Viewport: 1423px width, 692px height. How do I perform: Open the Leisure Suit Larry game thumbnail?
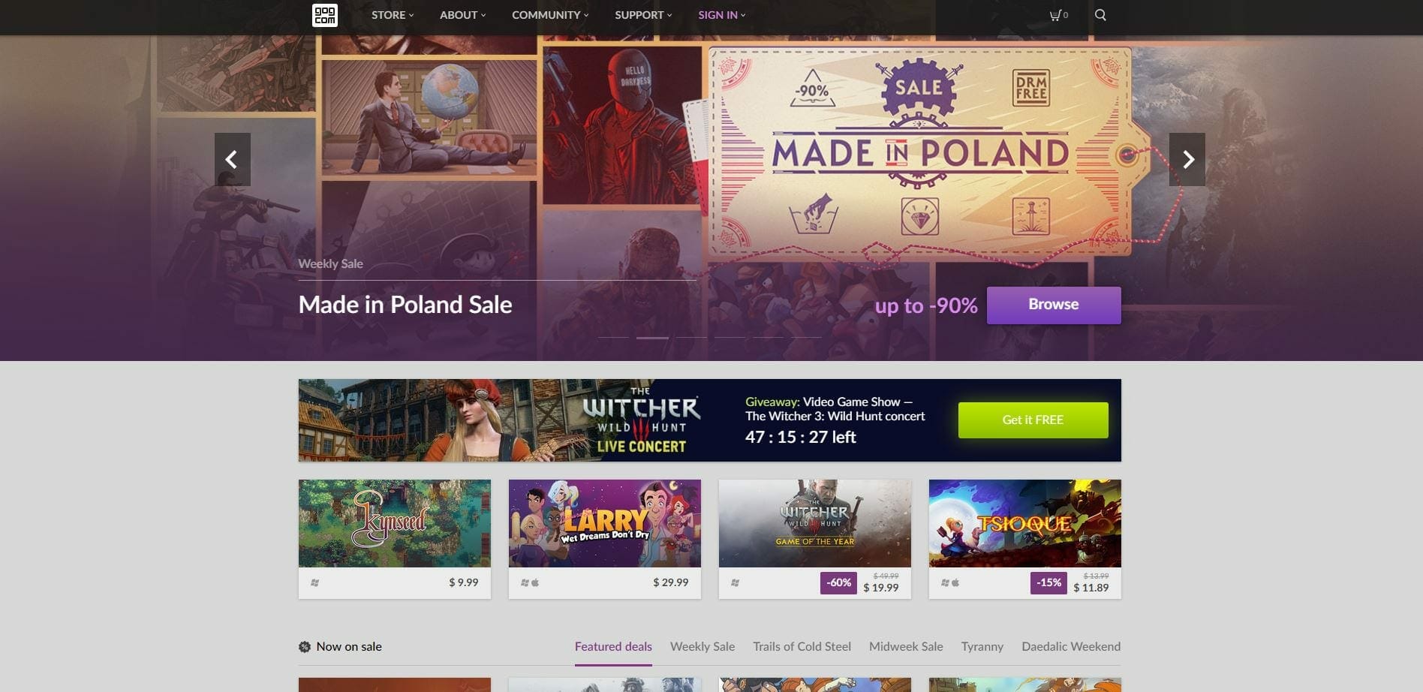coord(605,523)
